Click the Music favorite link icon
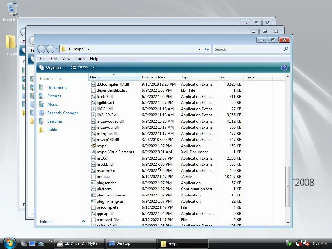Viewport: 332px width, 249px height. pyautogui.click(x=41, y=104)
